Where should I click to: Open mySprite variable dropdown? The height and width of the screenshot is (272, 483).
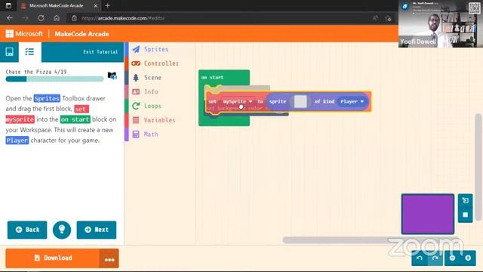[237, 101]
